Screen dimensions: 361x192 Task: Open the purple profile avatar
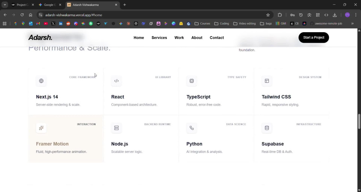347,15
